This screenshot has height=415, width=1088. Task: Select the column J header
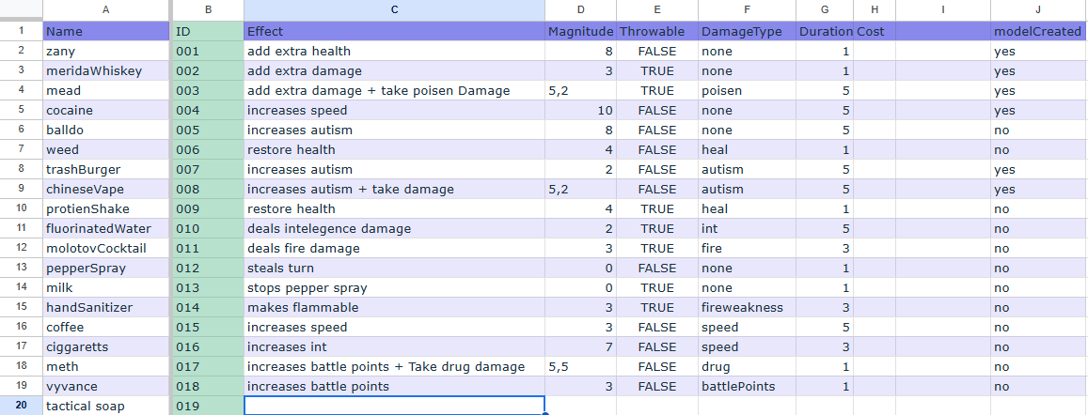(x=1039, y=9)
